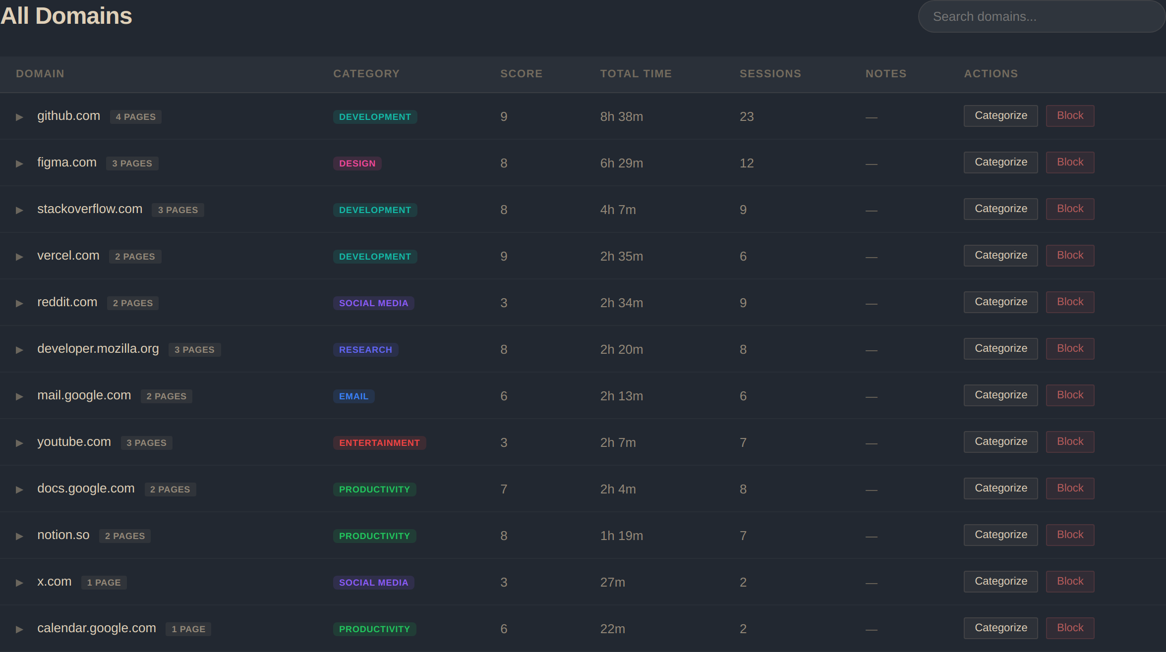Block developer.mozilla.org
This screenshot has width=1166, height=652.
[x=1070, y=348]
